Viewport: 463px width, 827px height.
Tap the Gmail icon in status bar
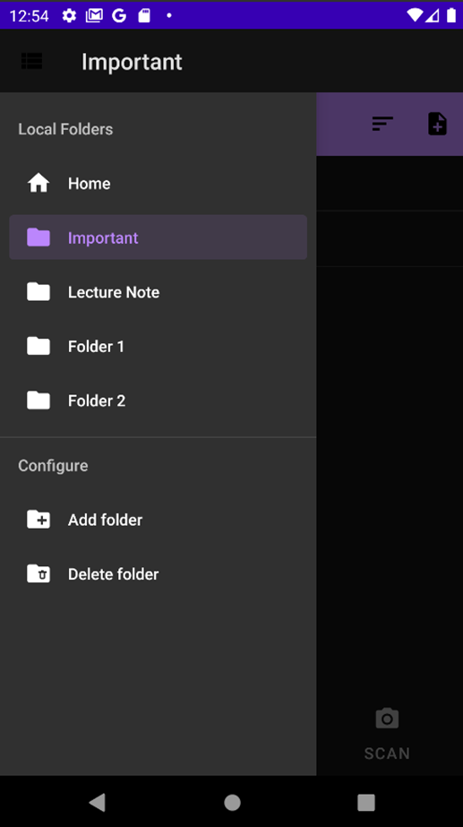click(94, 15)
